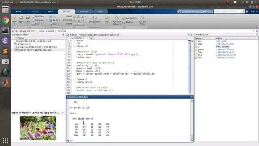
Task: Click the flowers image preview thumbnail
Action: pyautogui.click(x=38, y=128)
